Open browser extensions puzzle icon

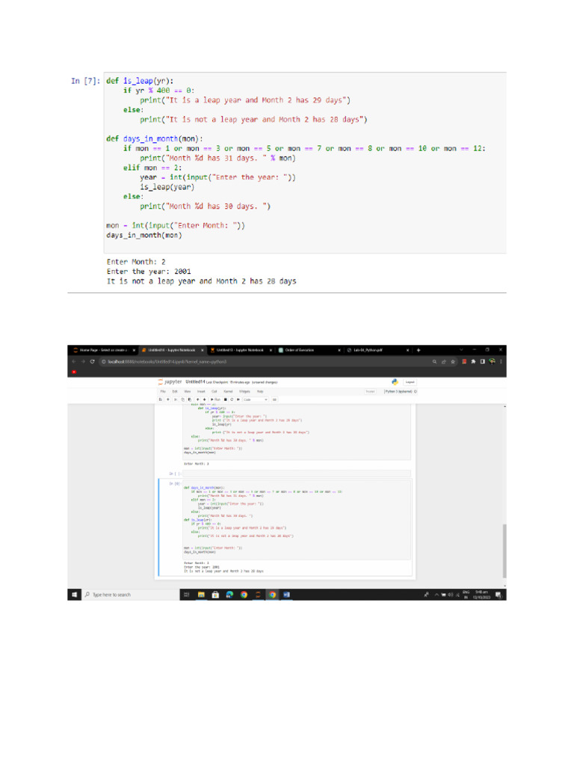point(473,361)
